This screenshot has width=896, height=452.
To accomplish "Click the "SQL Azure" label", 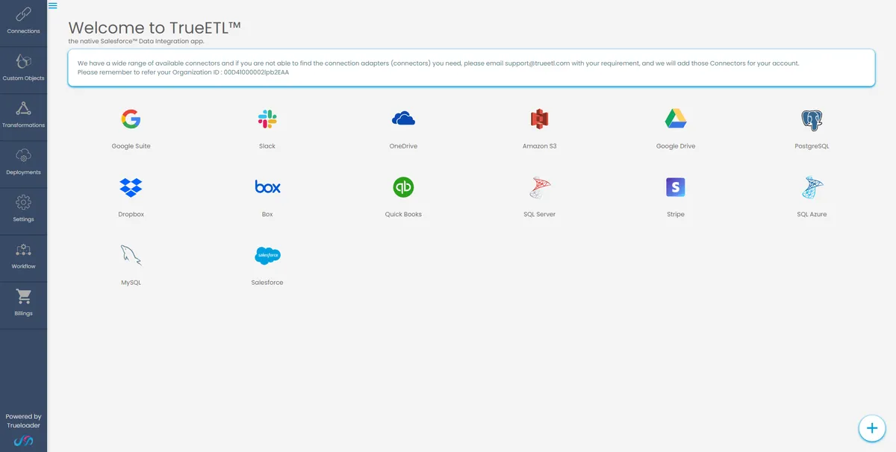I will click(x=812, y=214).
